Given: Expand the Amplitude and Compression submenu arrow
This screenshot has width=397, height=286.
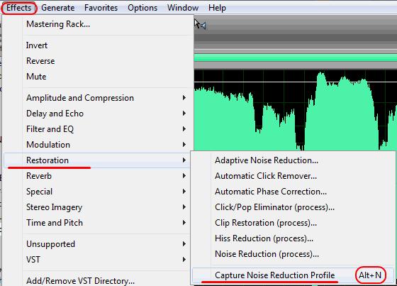Looking at the screenshot, I should pos(184,98).
